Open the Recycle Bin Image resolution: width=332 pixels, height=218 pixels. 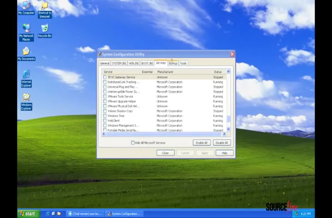pyautogui.click(x=44, y=28)
